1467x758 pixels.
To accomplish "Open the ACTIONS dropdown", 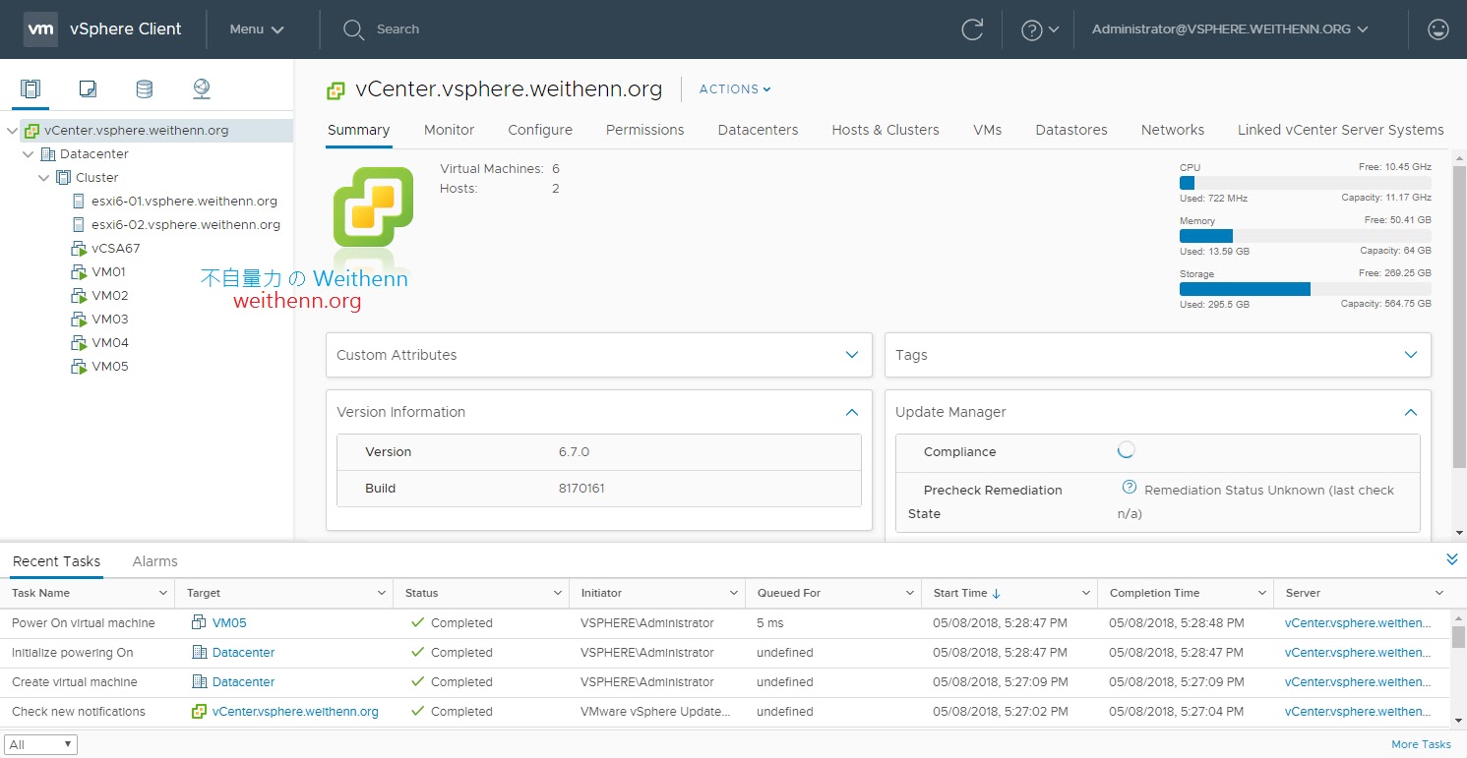I will click(734, 88).
